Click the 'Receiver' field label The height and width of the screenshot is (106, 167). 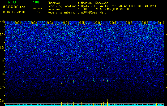click(54, 9)
